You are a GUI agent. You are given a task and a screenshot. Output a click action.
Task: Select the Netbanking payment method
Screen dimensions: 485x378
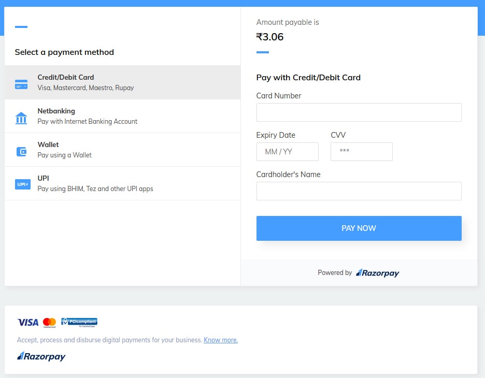point(122,116)
